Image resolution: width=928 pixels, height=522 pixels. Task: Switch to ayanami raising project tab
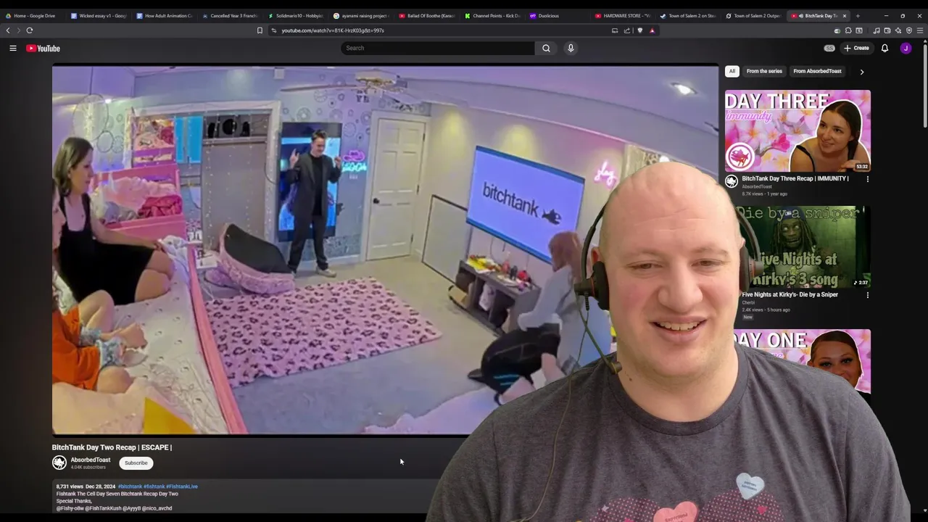pyautogui.click(x=361, y=15)
